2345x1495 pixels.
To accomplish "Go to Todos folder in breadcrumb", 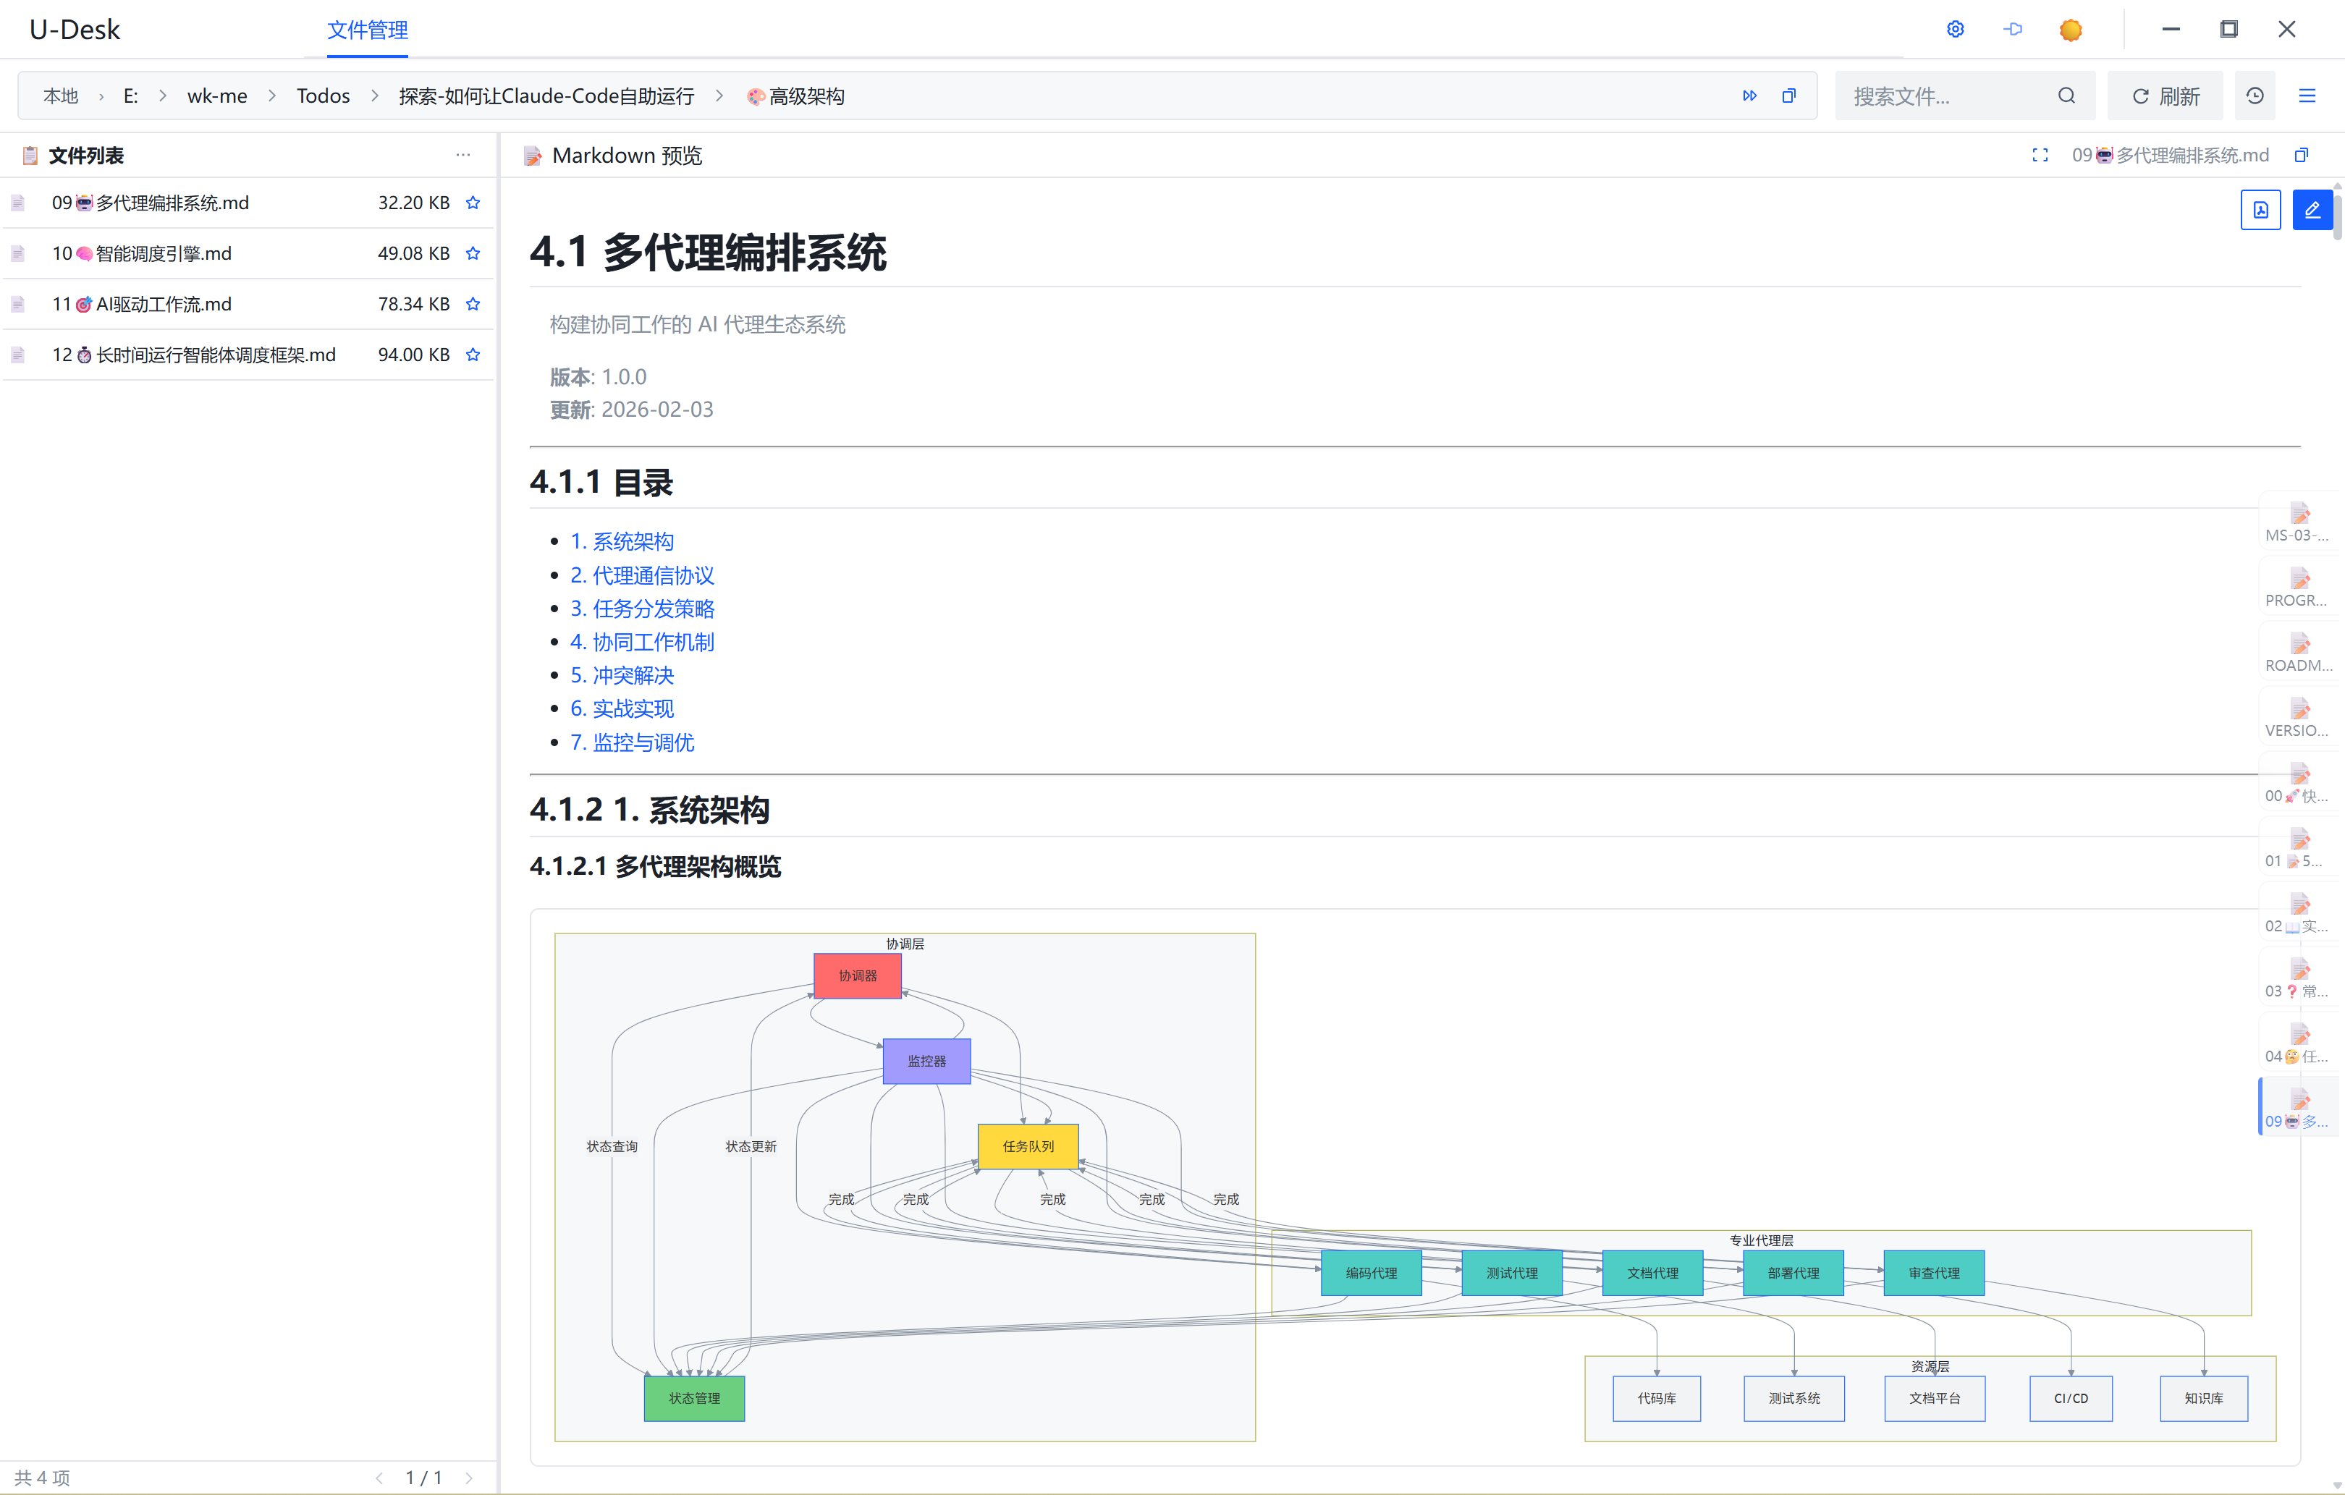I will coord(324,96).
